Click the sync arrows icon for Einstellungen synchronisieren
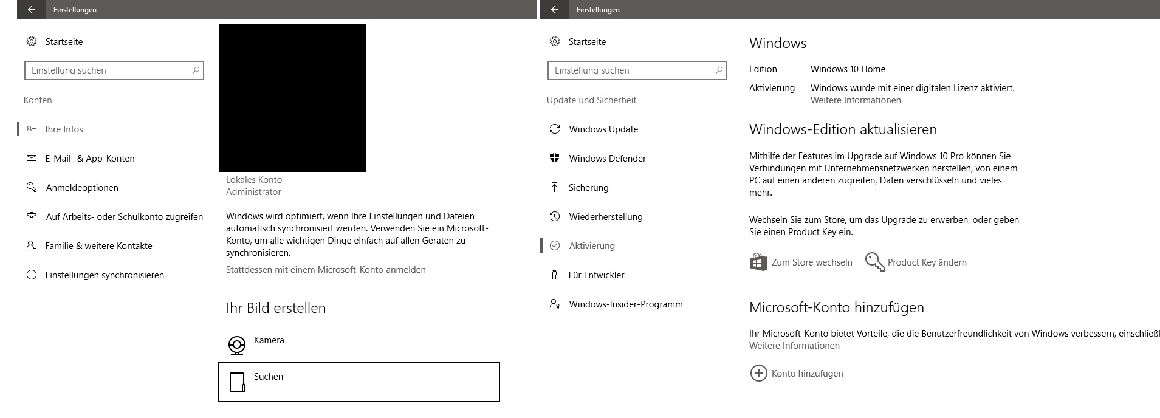1160x418 pixels. pos(32,275)
